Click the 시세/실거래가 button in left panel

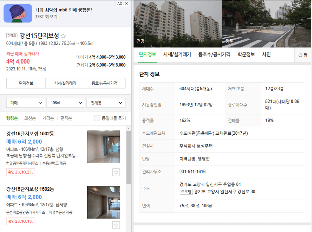pyautogui.click(x=65, y=83)
